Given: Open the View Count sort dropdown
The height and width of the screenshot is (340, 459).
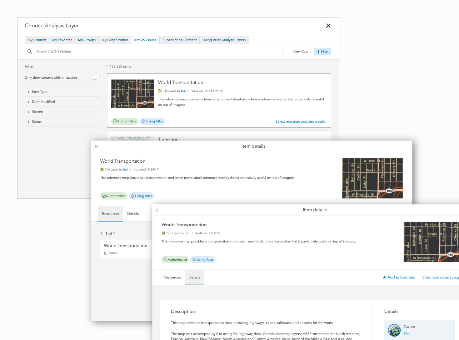Looking at the screenshot, I should point(300,51).
